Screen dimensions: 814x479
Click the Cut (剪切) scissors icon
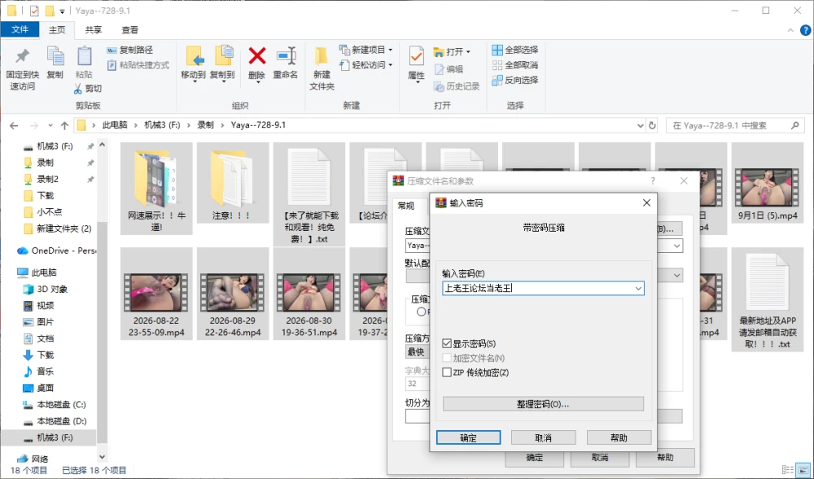click(x=78, y=89)
